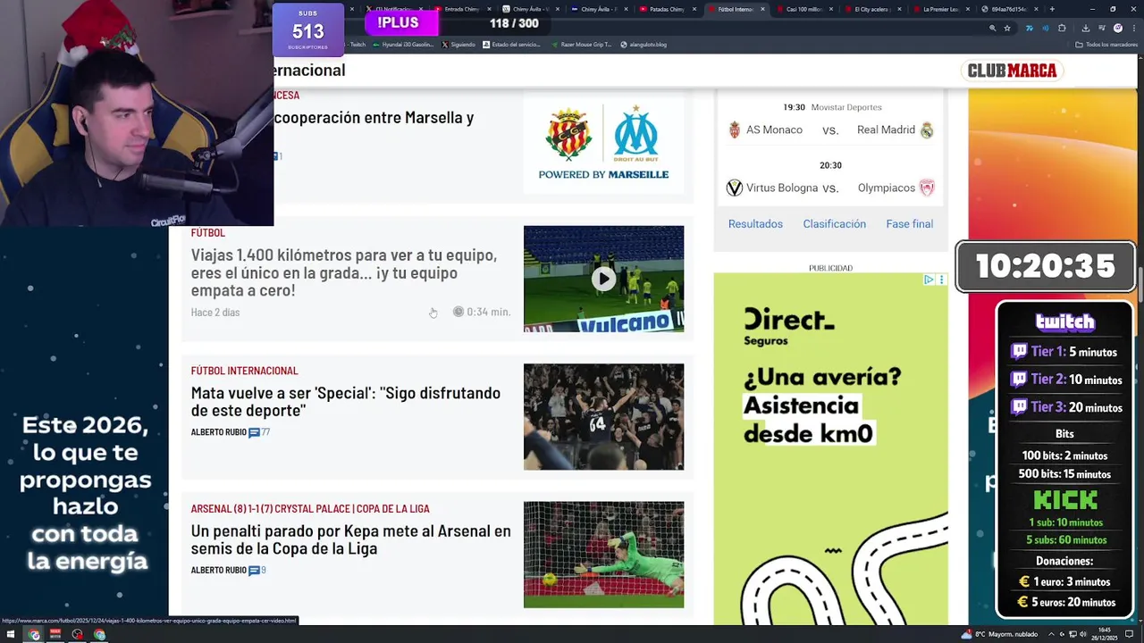Screen dimensions: 1144x643
Task: Open a new browser tab
Action: coord(1052,9)
